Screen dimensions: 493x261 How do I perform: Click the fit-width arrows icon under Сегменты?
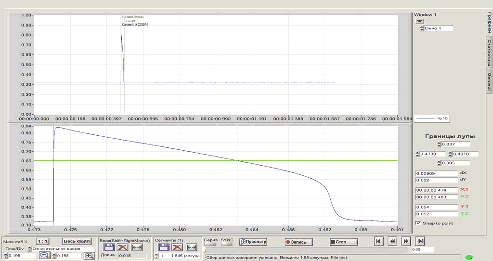click(191, 248)
